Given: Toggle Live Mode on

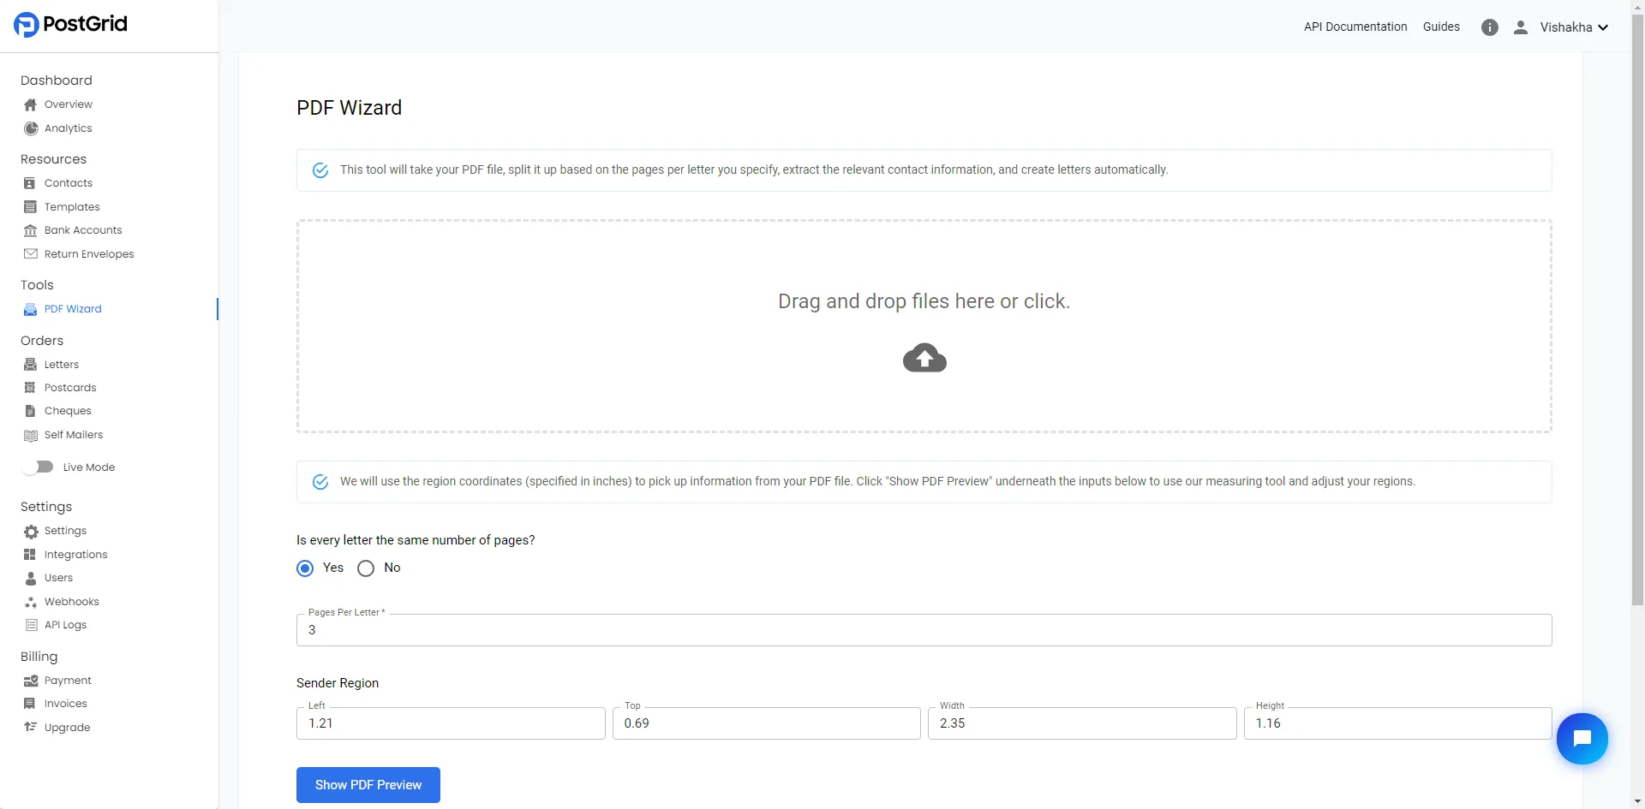Looking at the screenshot, I should (x=39, y=467).
